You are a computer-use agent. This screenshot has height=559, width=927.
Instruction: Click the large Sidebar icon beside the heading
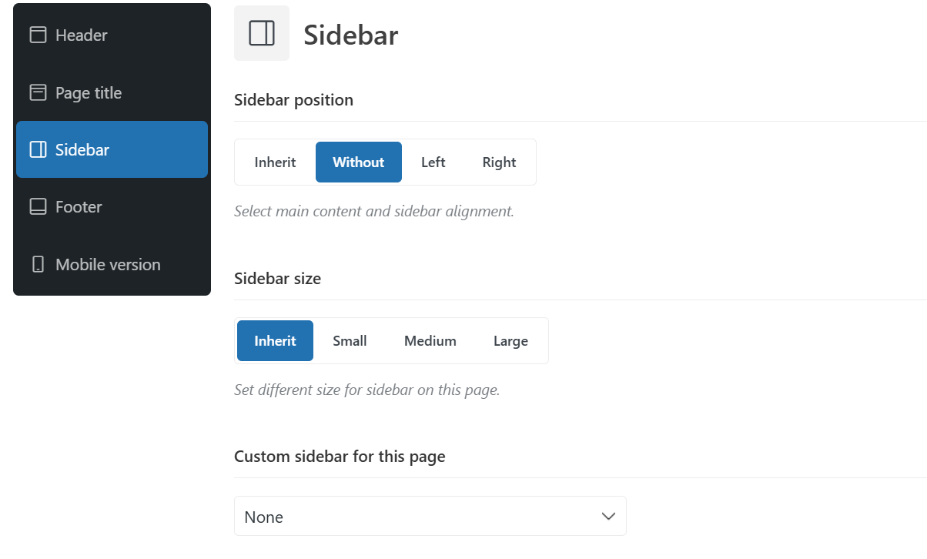point(262,33)
